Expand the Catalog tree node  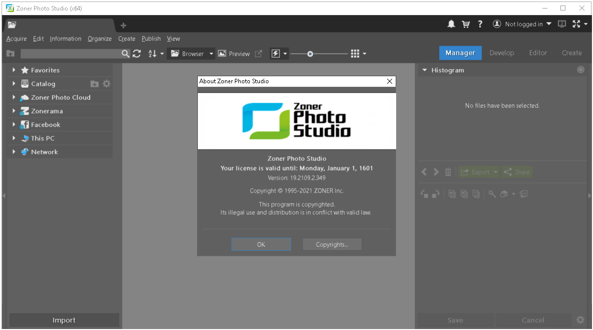pos(14,83)
